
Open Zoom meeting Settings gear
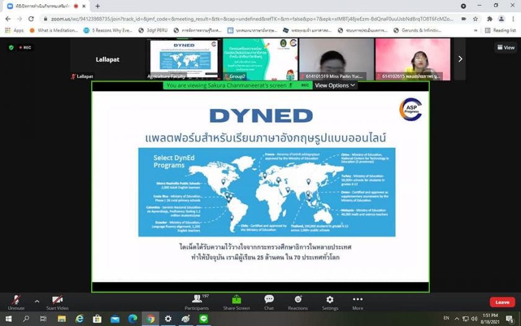pyautogui.click(x=330, y=301)
